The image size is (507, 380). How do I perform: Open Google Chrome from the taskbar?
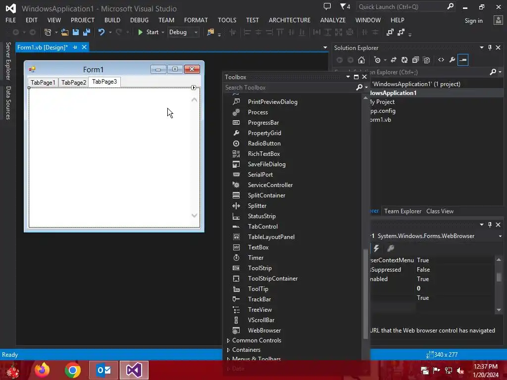click(73, 370)
